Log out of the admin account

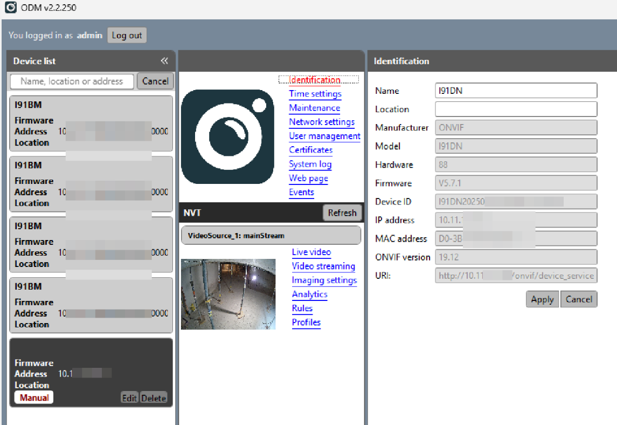click(x=127, y=35)
